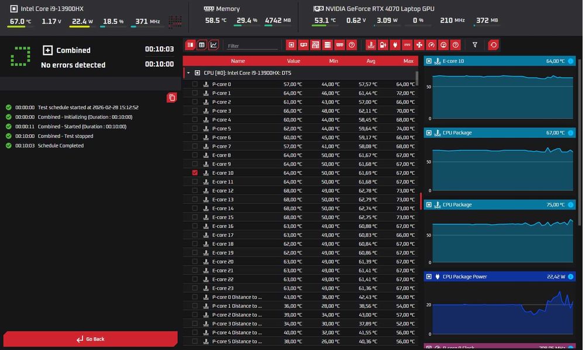Sort by the Name column header
The image size is (585, 350).
tap(238, 61)
